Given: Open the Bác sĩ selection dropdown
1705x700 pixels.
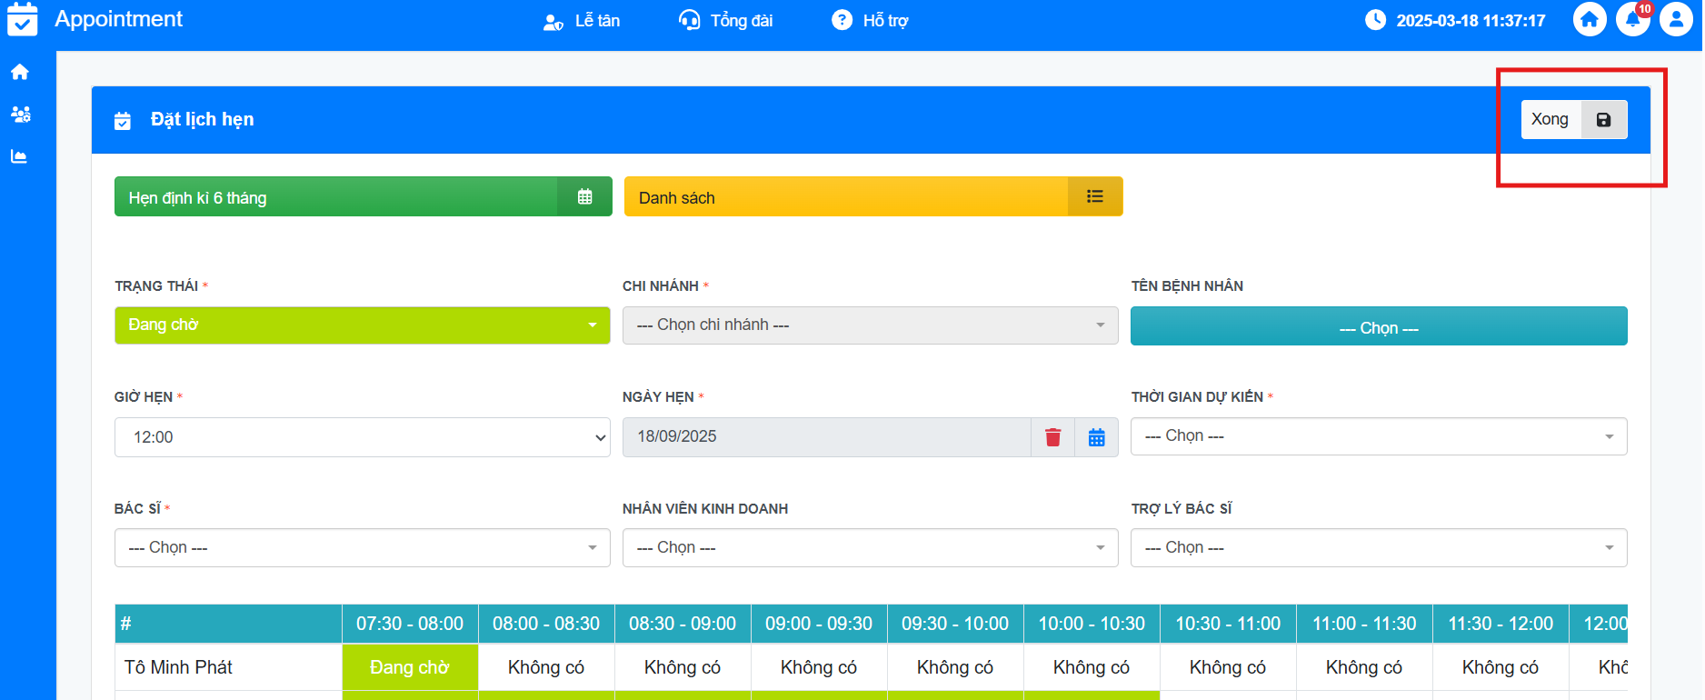Looking at the screenshot, I should tap(362, 548).
